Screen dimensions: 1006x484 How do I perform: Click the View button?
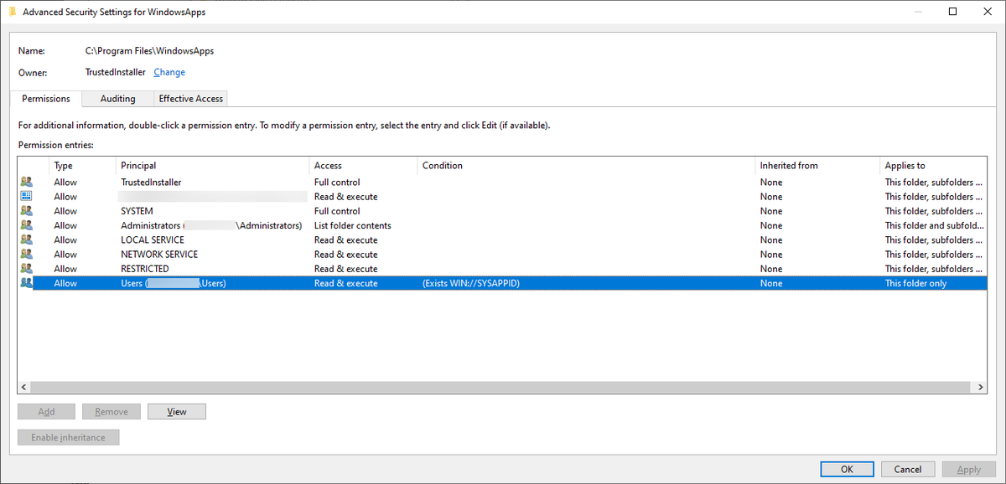[x=177, y=412]
